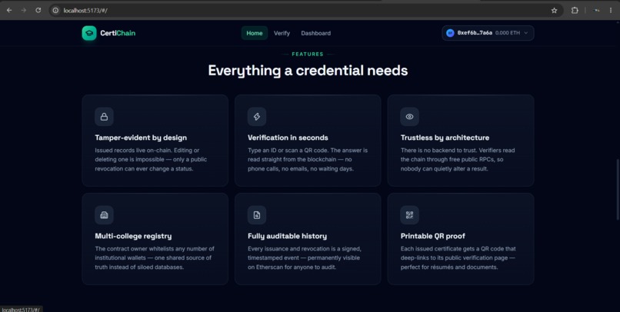This screenshot has width=620, height=312.
Task: Switch to the Home nav tab
Action: pos(255,33)
